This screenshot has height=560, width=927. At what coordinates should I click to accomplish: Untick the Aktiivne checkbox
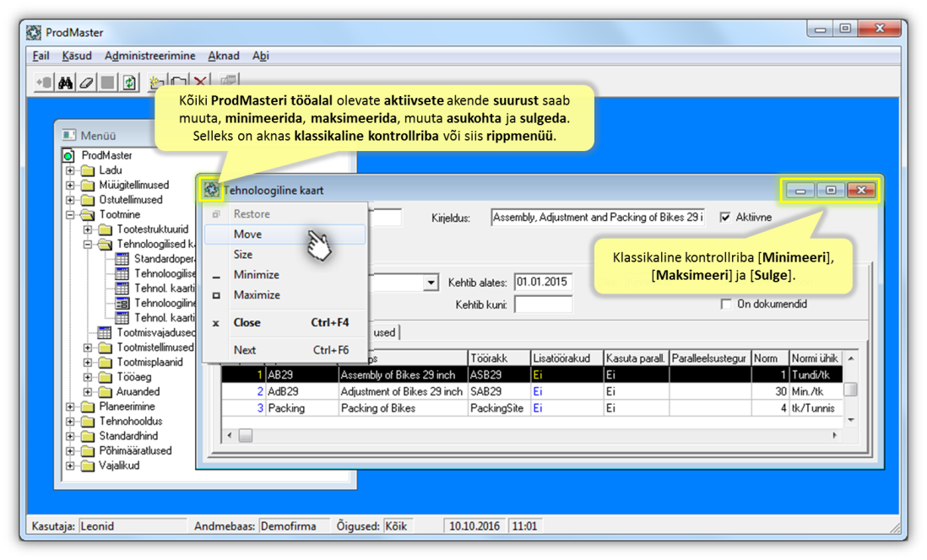[x=725, y=218]
